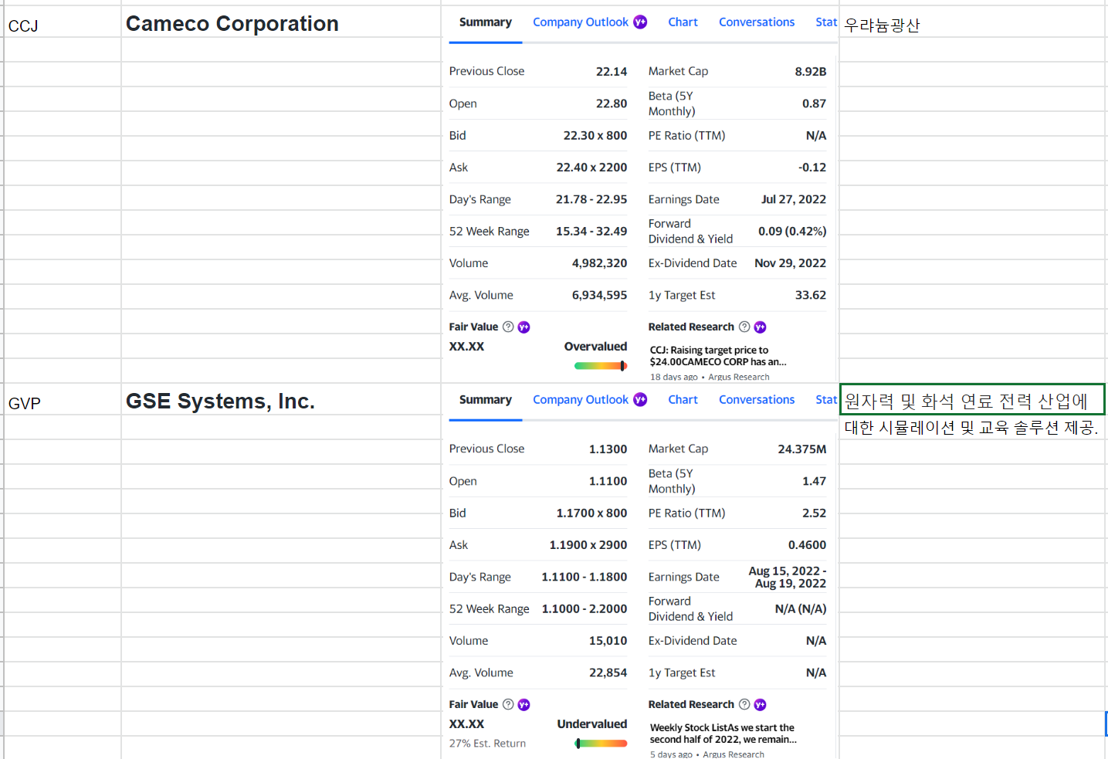
Task: Click GSE Systems 52 Week Range 1.1000 - 2.2000
Action: tap(584, 608)
